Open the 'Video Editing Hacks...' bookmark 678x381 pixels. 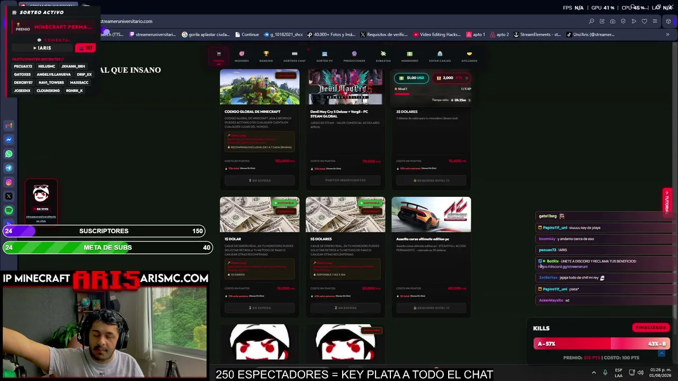(437, 34)
